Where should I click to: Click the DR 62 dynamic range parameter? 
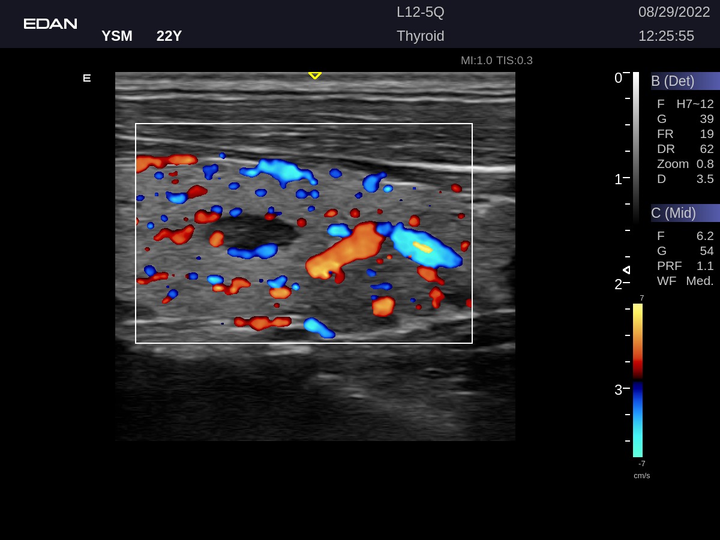(685, 149)
